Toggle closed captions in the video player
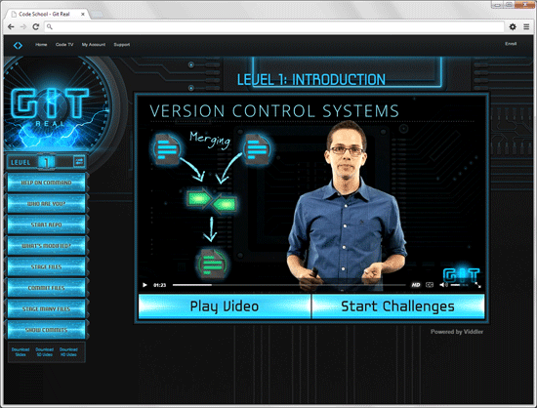The image size is (537, 408). pos(430,285)
